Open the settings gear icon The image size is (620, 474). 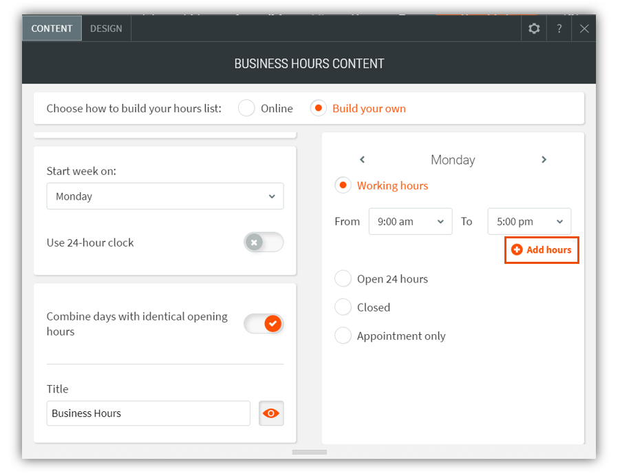tap(534, 28)
